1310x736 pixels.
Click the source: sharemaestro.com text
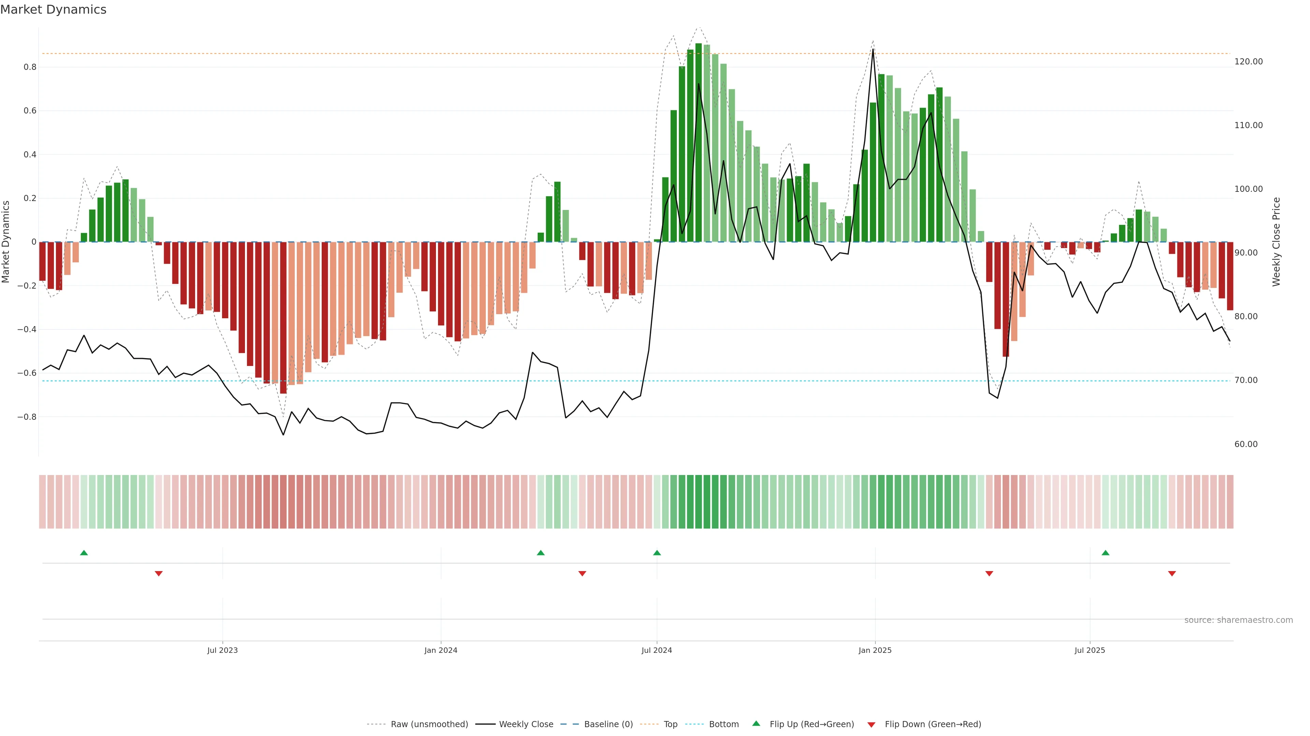click(1238, 620)
